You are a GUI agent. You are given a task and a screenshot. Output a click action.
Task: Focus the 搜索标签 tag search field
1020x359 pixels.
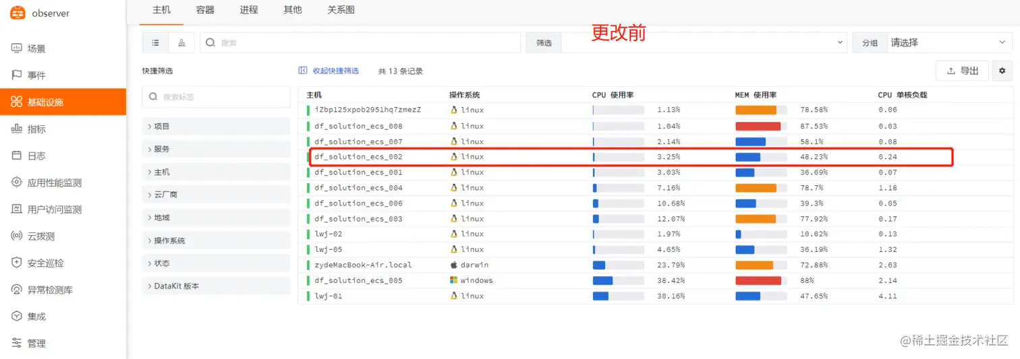216,97
